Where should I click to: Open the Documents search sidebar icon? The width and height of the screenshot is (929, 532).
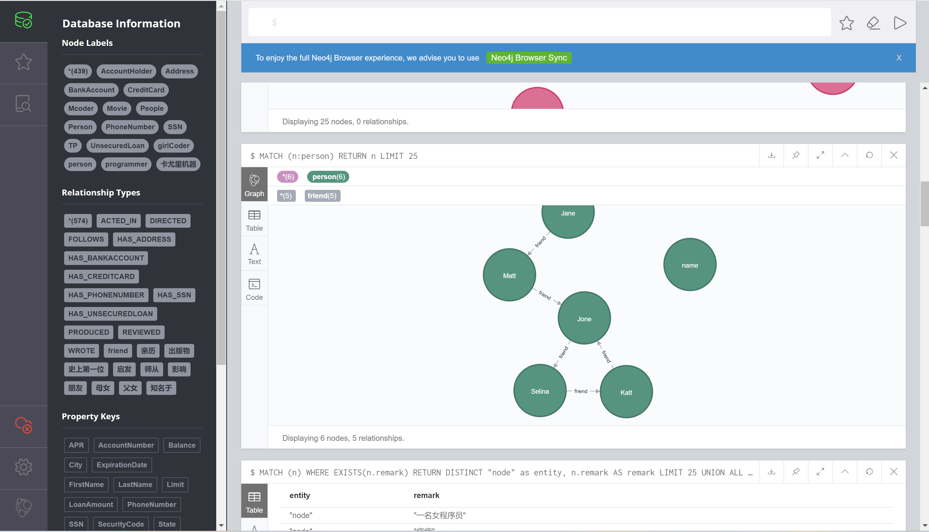[x=23, y=104]
